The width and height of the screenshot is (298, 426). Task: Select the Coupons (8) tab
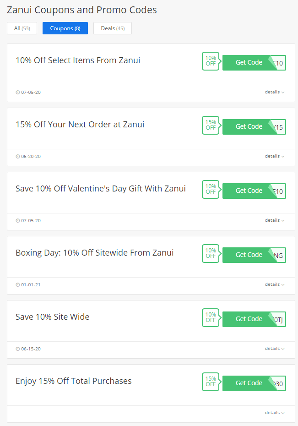click(x=65, y=28)
